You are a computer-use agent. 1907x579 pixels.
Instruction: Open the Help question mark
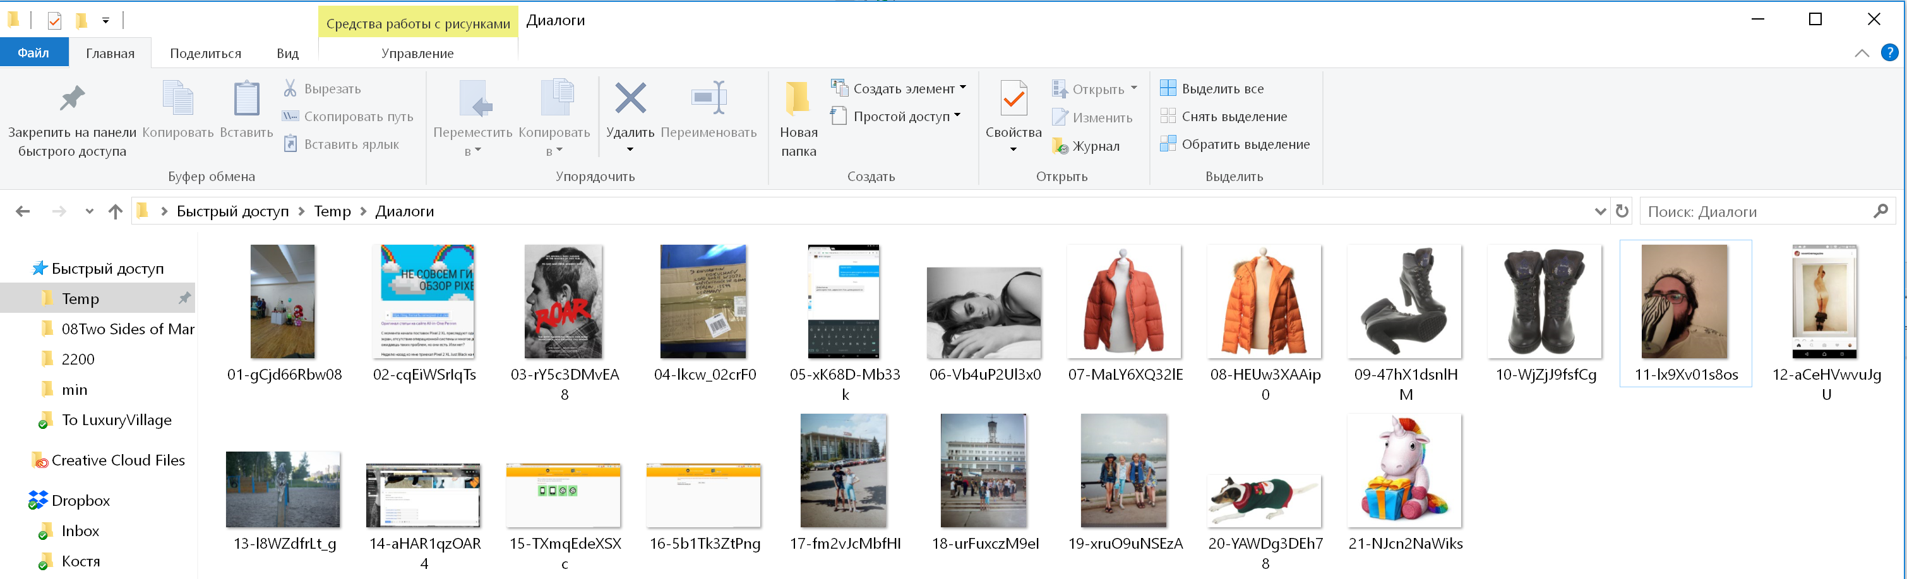(1889, 52)
